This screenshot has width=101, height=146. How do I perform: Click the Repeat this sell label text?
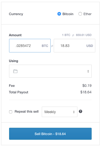click(x=26, y=112)
